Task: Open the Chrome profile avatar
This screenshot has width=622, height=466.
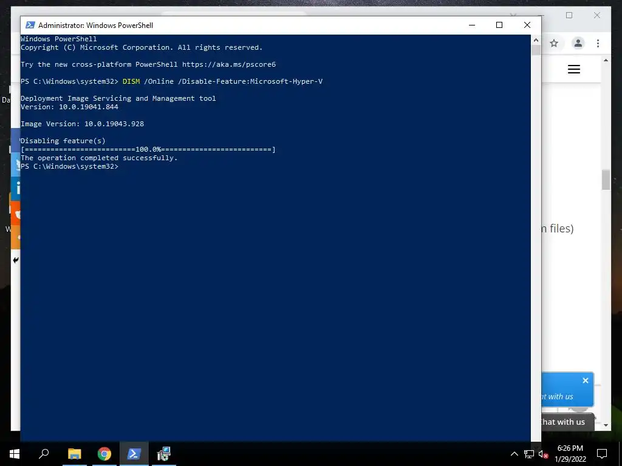Action: coord(578,43)
